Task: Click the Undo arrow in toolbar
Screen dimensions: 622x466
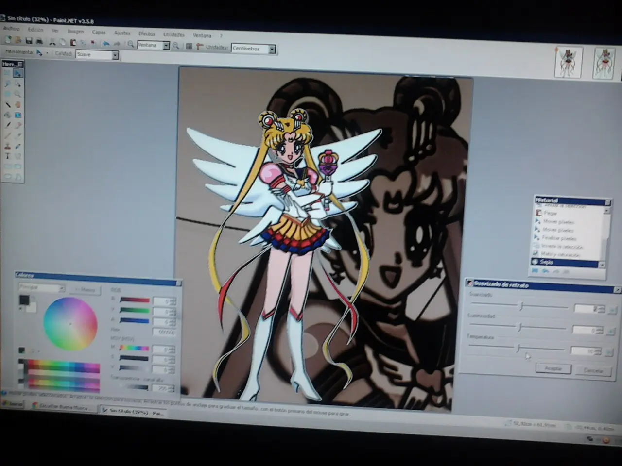Action: [x=106, y=43]
